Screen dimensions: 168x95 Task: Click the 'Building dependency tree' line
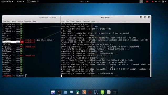(x=74, y=24)
